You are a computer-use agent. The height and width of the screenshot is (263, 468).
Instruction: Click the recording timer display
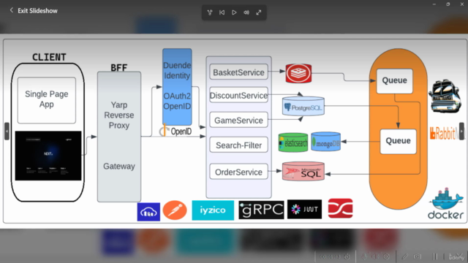(331, 256)
